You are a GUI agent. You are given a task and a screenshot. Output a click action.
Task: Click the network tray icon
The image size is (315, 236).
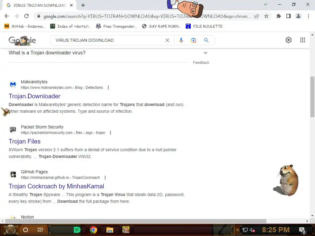click(245, 230)
